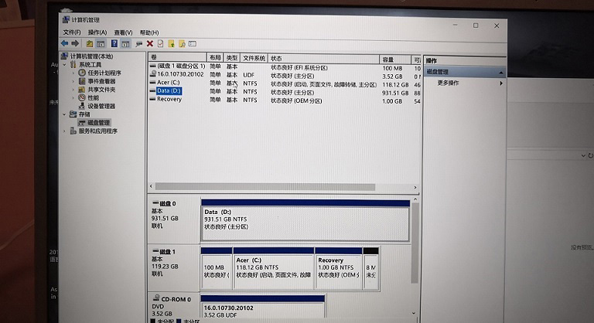Toggle the Show/Hide Action Pane toolbar icon
This screenshot has height=323, width=594.
point(125,44)
